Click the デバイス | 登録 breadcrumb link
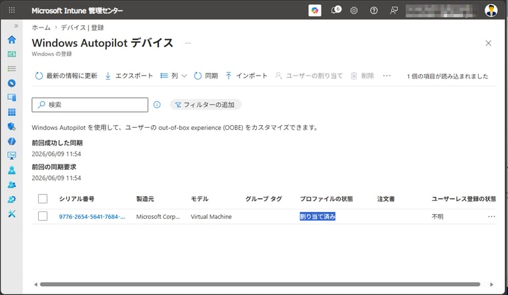The width and height of the screenshot is (508, 295). [x=82, y=27]
